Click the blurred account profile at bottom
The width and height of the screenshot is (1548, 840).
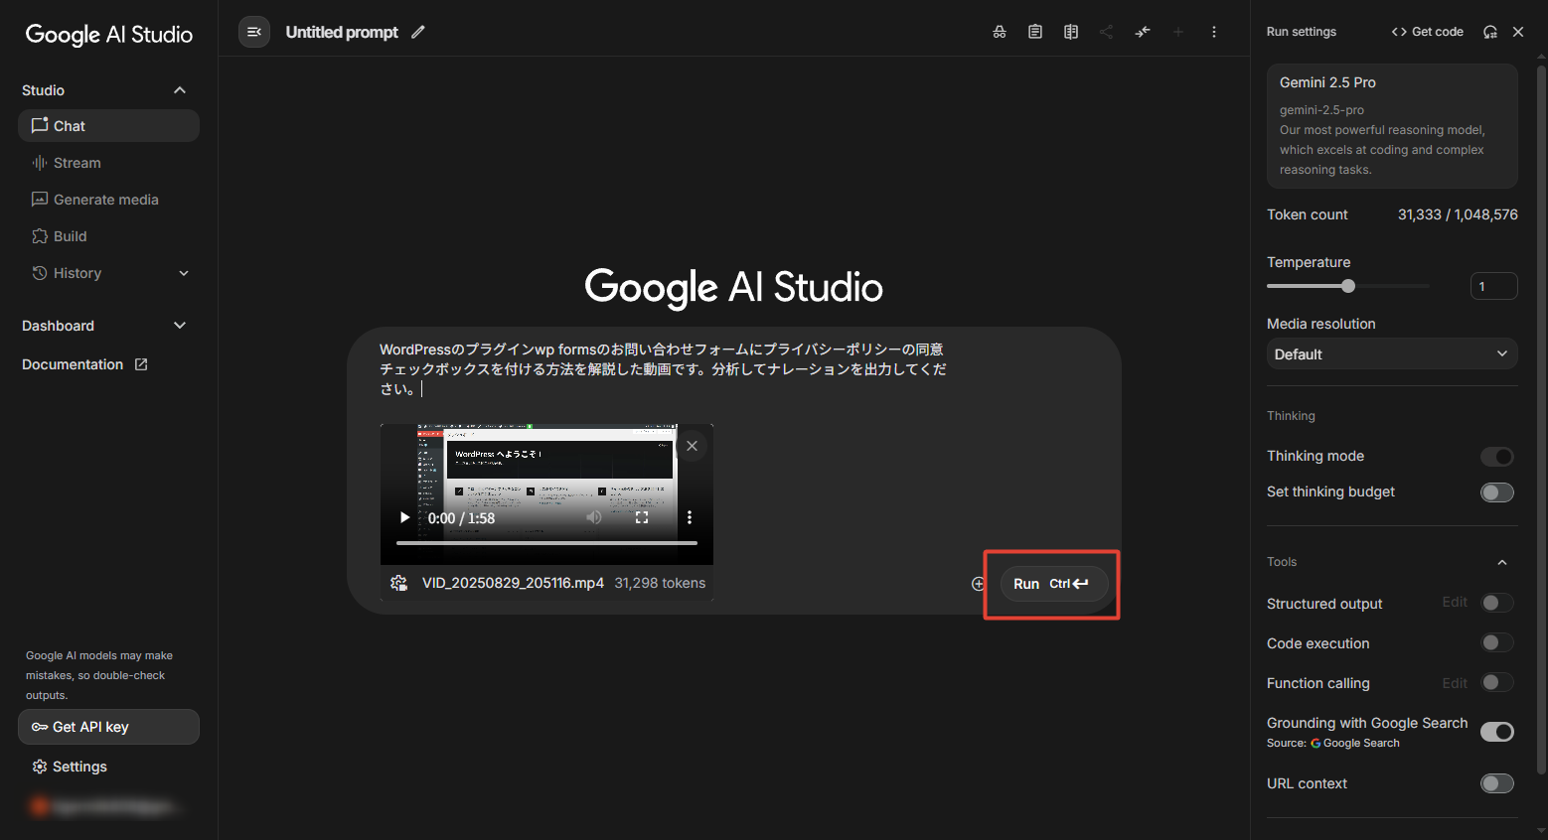pos(107,806)
